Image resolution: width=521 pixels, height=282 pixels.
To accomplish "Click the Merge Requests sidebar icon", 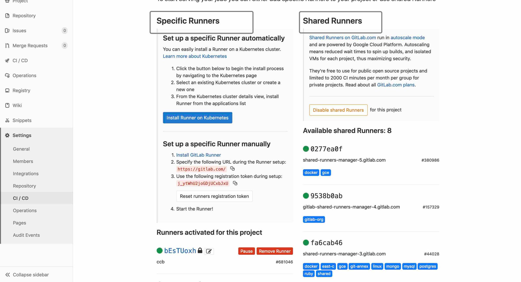I will click(x=7, y=46).
